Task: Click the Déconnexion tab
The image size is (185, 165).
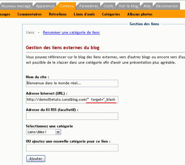Action: tap(167, 6)
